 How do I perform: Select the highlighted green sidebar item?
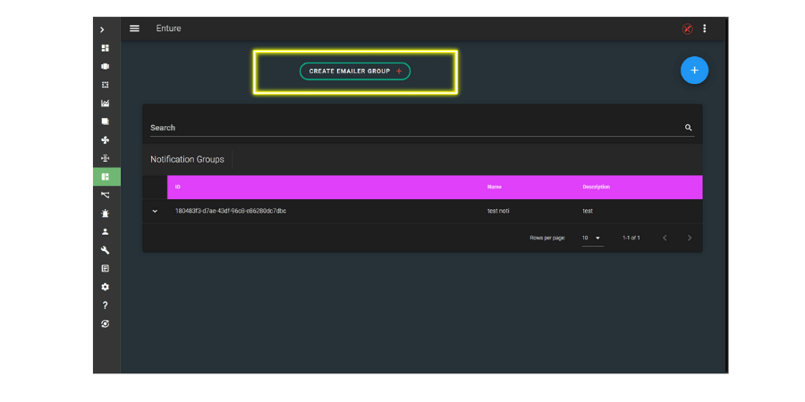point(106,177)
